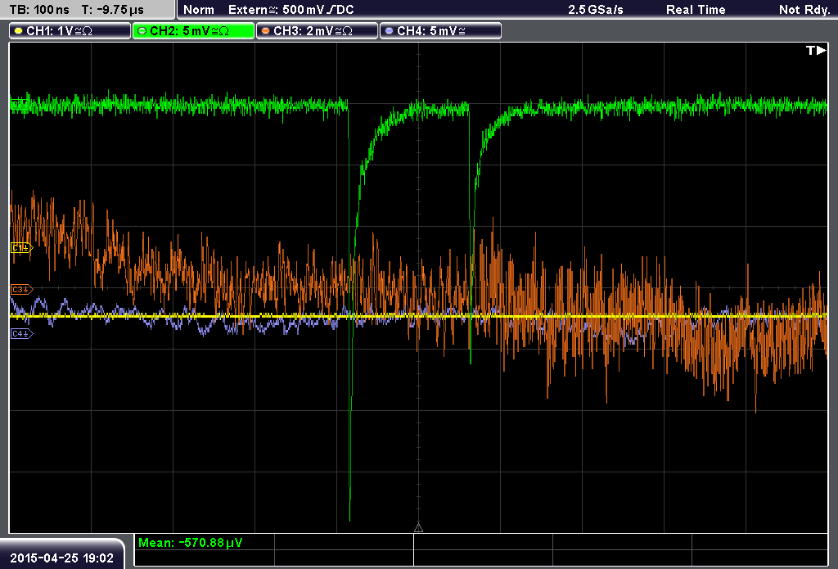The height and width of the screenshot is (569, 838).
Task: Click the T: -9.75 µs trigger offset
Action: (113, 10)
